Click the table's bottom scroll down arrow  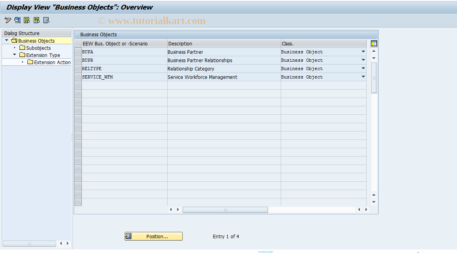[x=374, y=202]
